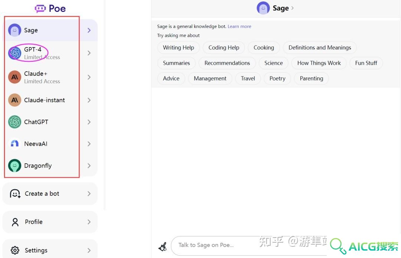
Task: Expand the NeevaAI row chevron
Action: (89, 143)
